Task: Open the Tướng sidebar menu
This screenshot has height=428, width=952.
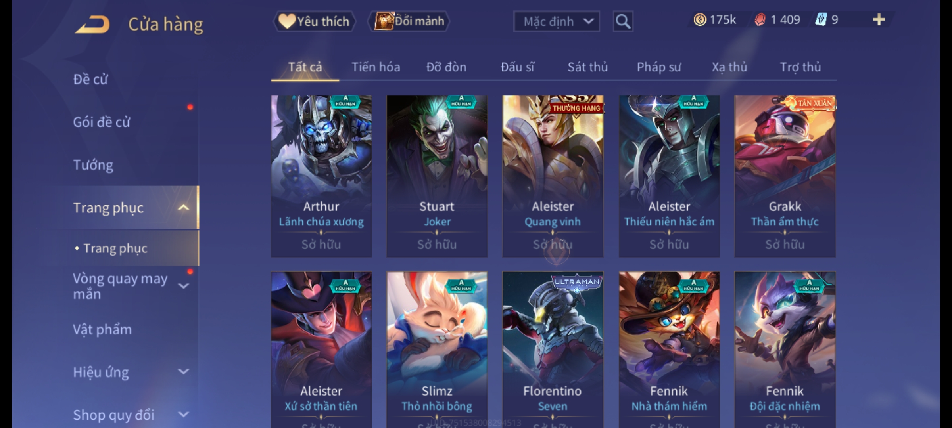Action: (93, 164)
